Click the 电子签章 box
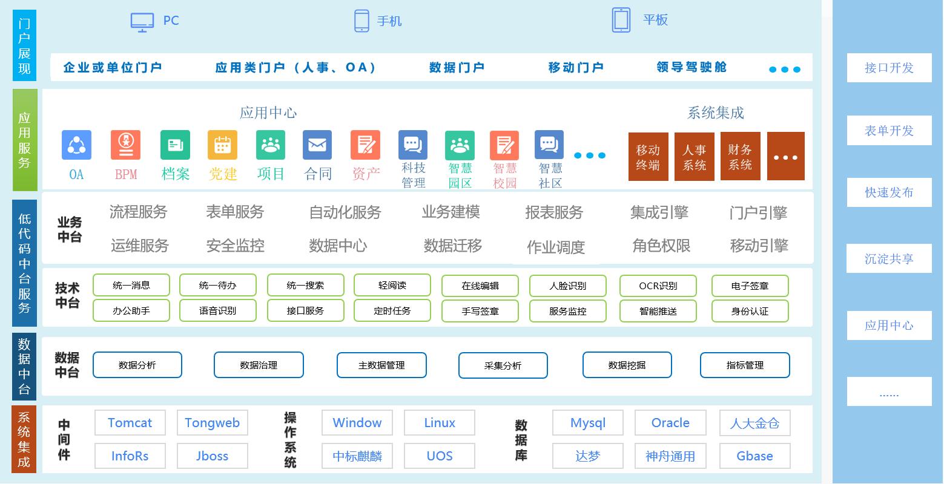Image resolution: width=944 pixels, height=484 pixels. coord(750,286)
